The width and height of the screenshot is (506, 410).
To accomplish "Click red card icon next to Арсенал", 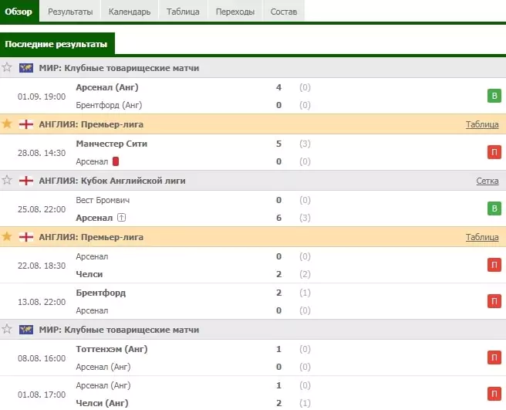I will 116,161.
